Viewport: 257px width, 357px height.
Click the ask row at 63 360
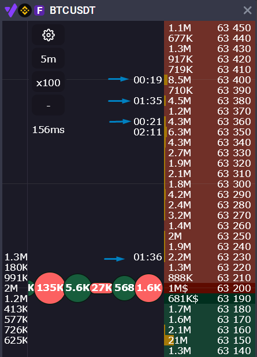[210, 122]
